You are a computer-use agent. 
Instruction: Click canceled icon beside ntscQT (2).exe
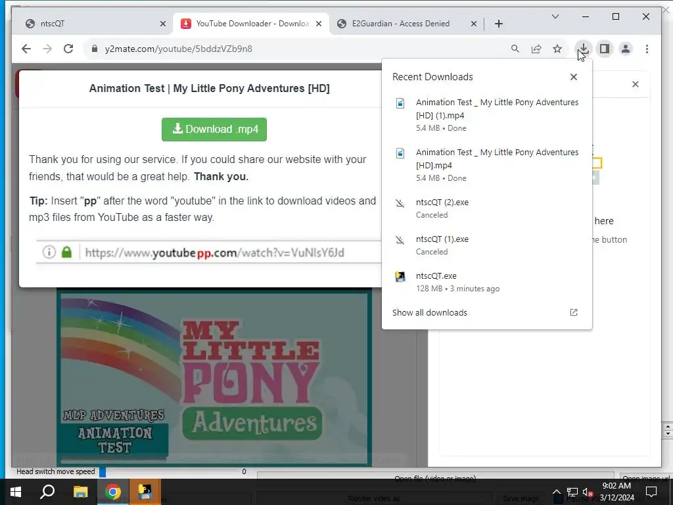(x=400, y=203)
